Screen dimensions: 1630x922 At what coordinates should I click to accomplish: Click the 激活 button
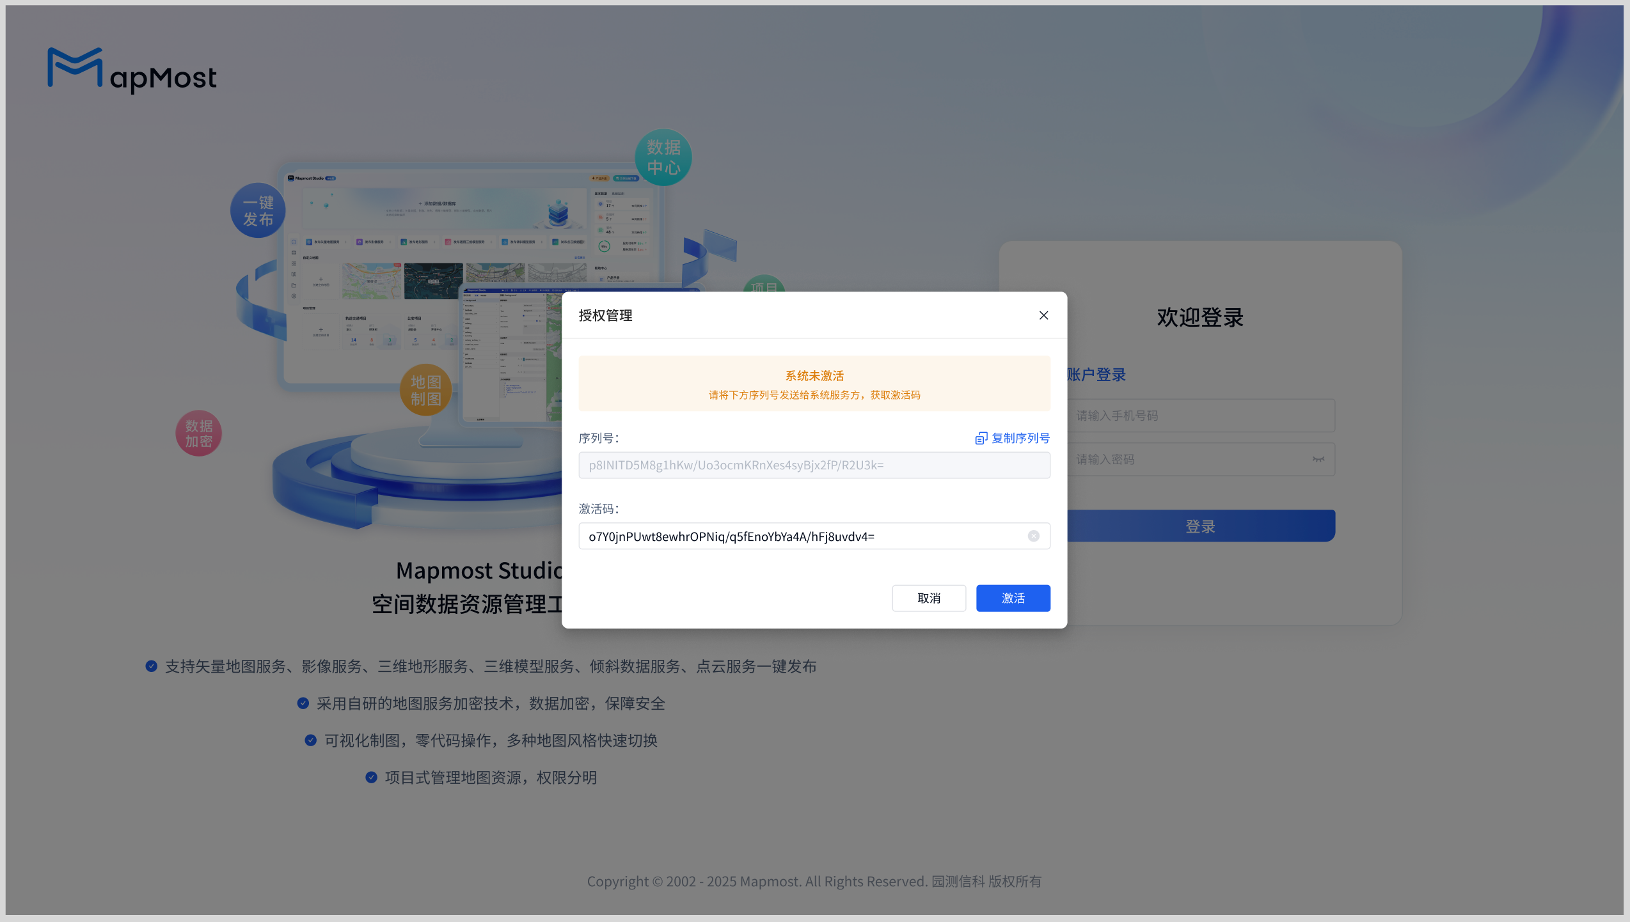click(1013, 598)
